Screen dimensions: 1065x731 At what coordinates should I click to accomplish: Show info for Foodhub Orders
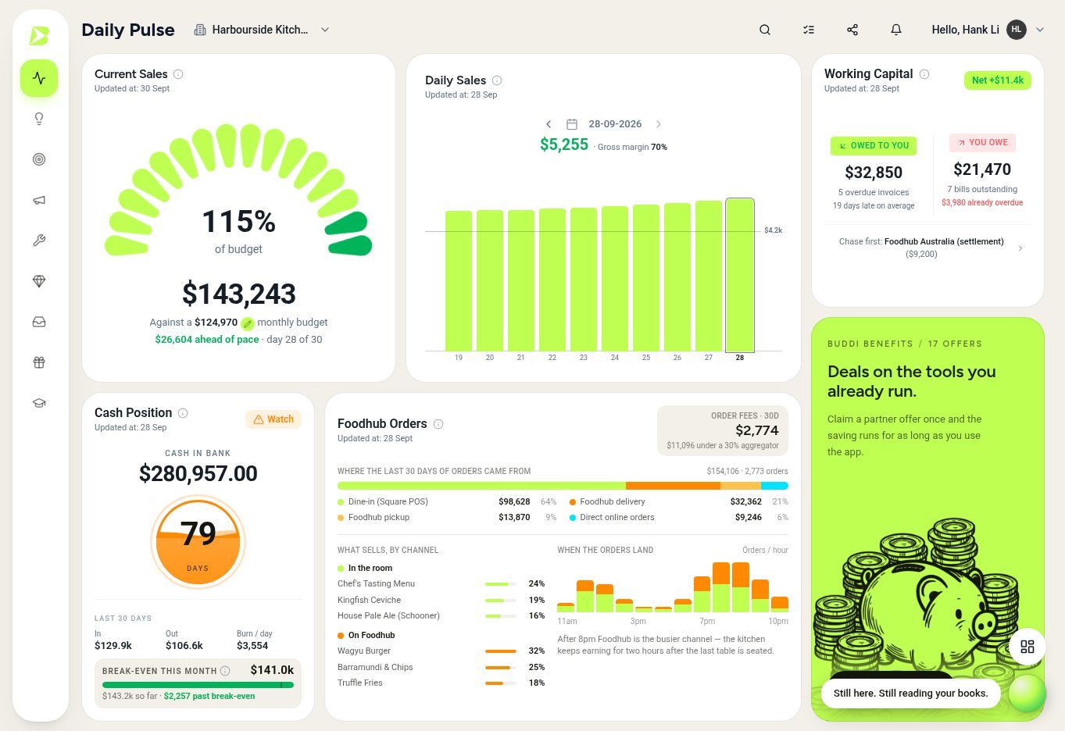[438, 424]
